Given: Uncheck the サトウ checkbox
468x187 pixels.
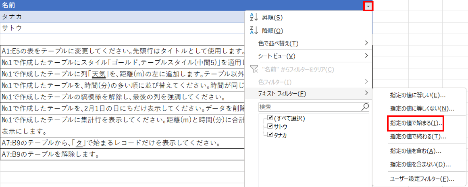Looking at the screenshot, I should 270,126.
